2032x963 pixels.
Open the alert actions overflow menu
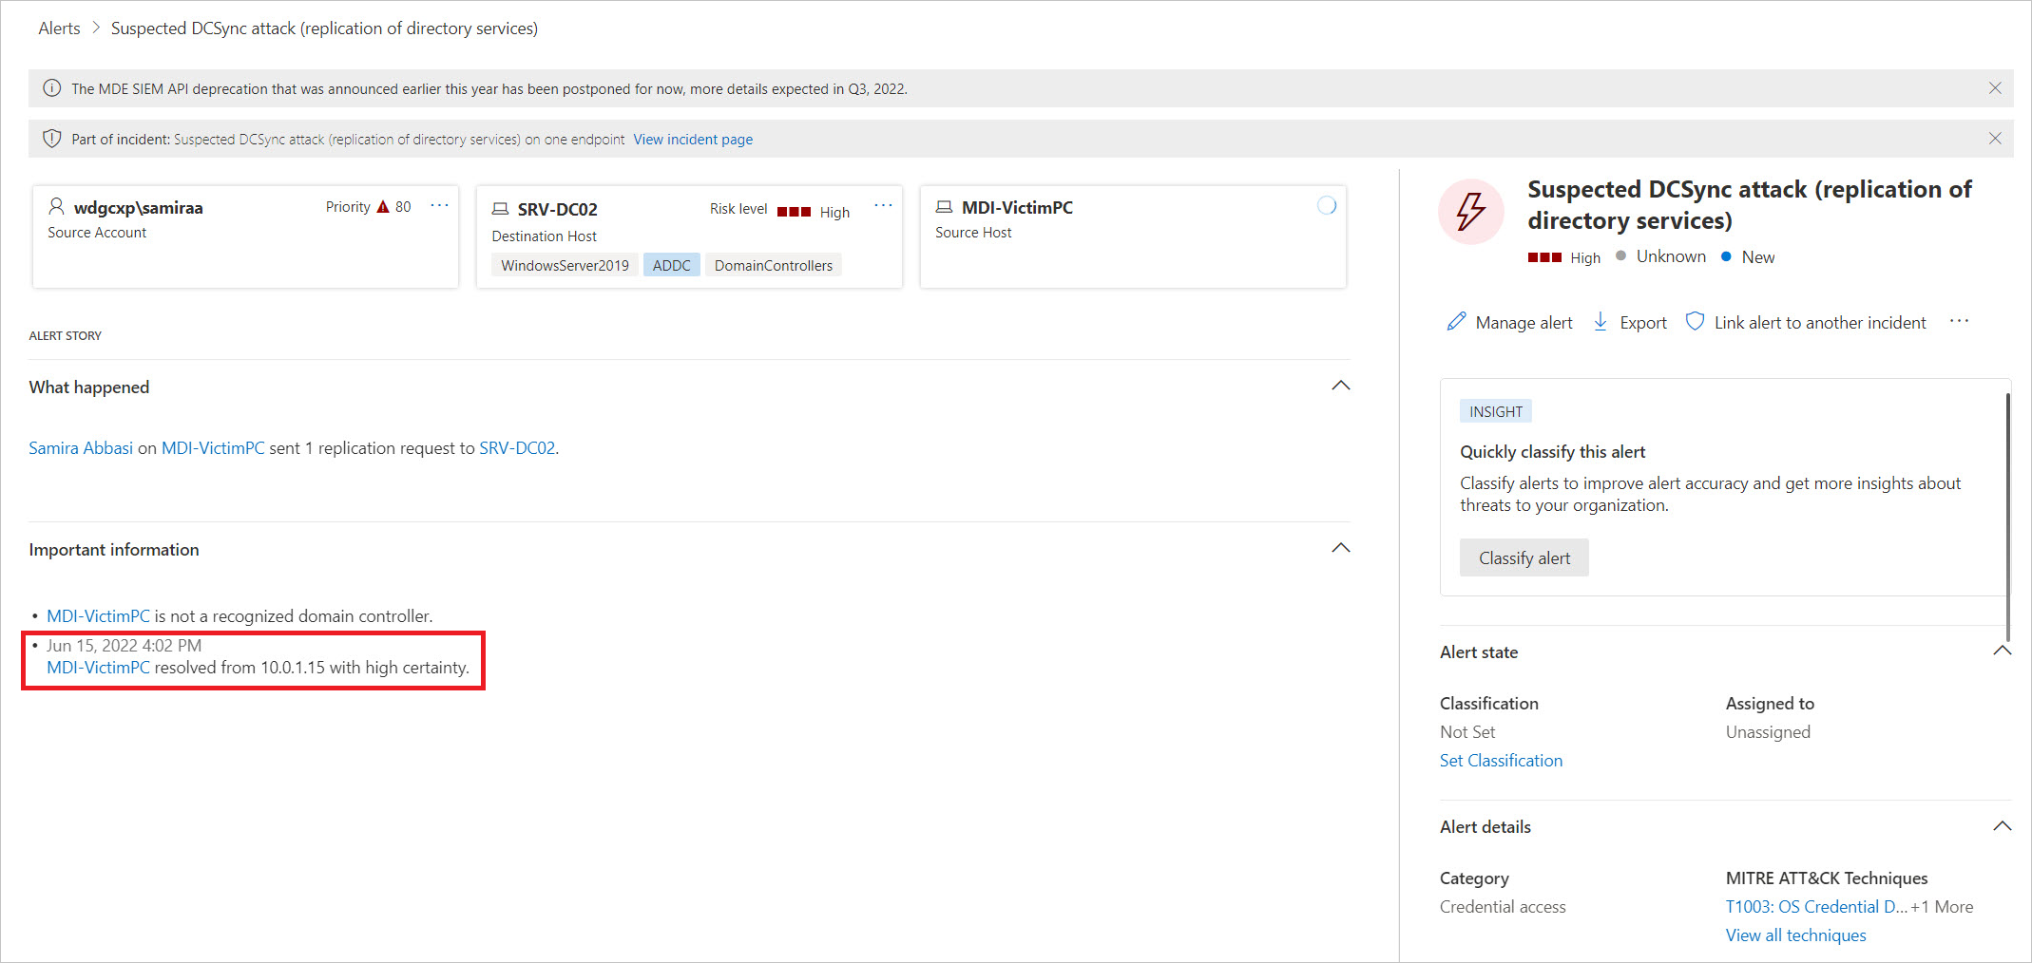click(1959, 322)
